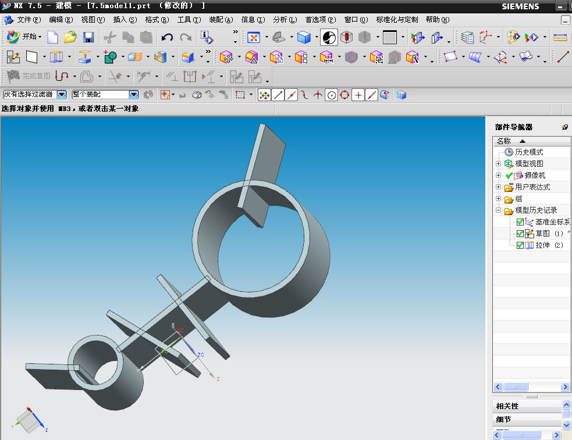Click the measure distance ruler icon
The image size is (572, 440).
560,37
